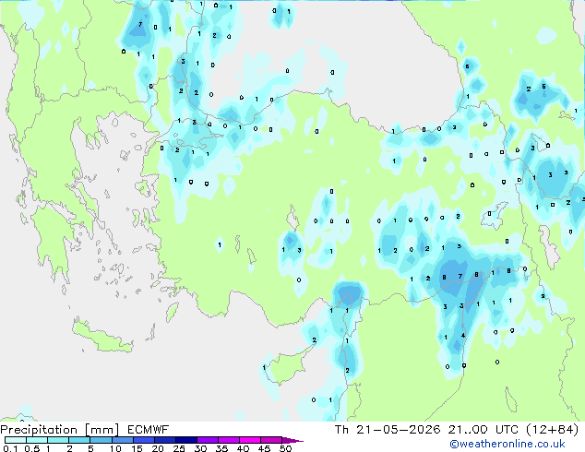This screenshot has width=585, height=452.
Task: Click the over-50 mm arrow tip of legend
Action: pyautogui.click(x=292, y=440)
